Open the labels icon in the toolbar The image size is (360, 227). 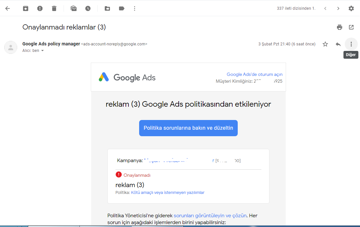(121, 8)
